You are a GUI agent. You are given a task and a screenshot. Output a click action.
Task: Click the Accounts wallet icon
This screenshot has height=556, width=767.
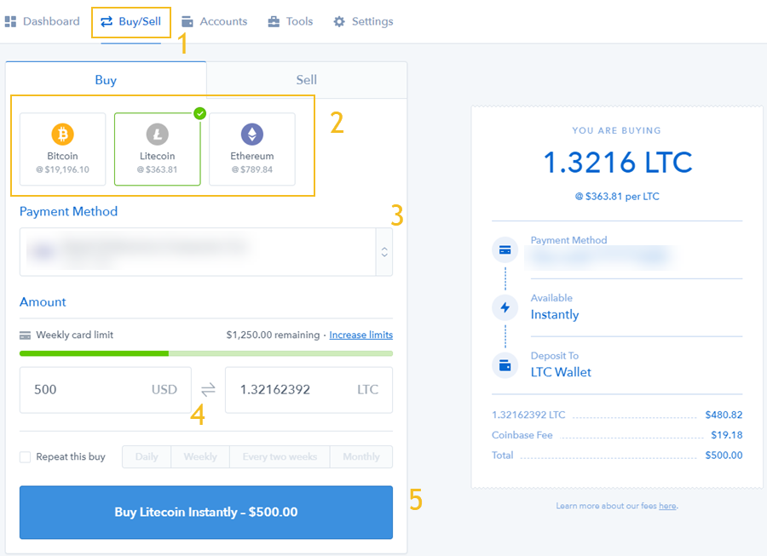pos(187,21)
